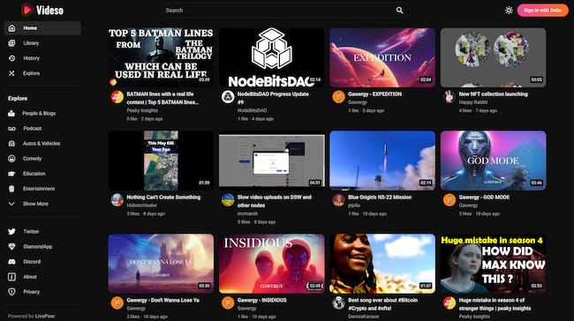This screenshot has height=321, width=574.
Task: Open Comedy smiley icon
Action: click(x=11, y=159)
